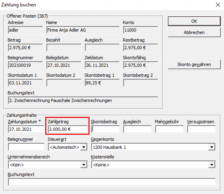Click the Zieldatum field 26.11.2021
This screenshot has width=224, height=194.
(x=102, y=65)
